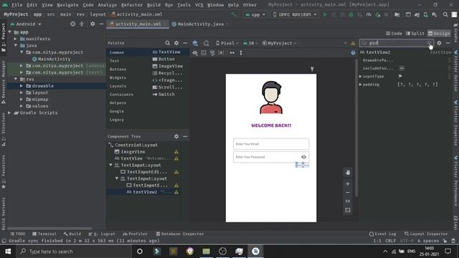Click the Windows taskbar search box

tap(74, 252)
